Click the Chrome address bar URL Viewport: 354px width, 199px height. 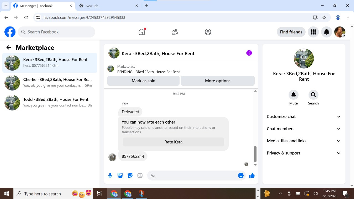tap(84, 17)
